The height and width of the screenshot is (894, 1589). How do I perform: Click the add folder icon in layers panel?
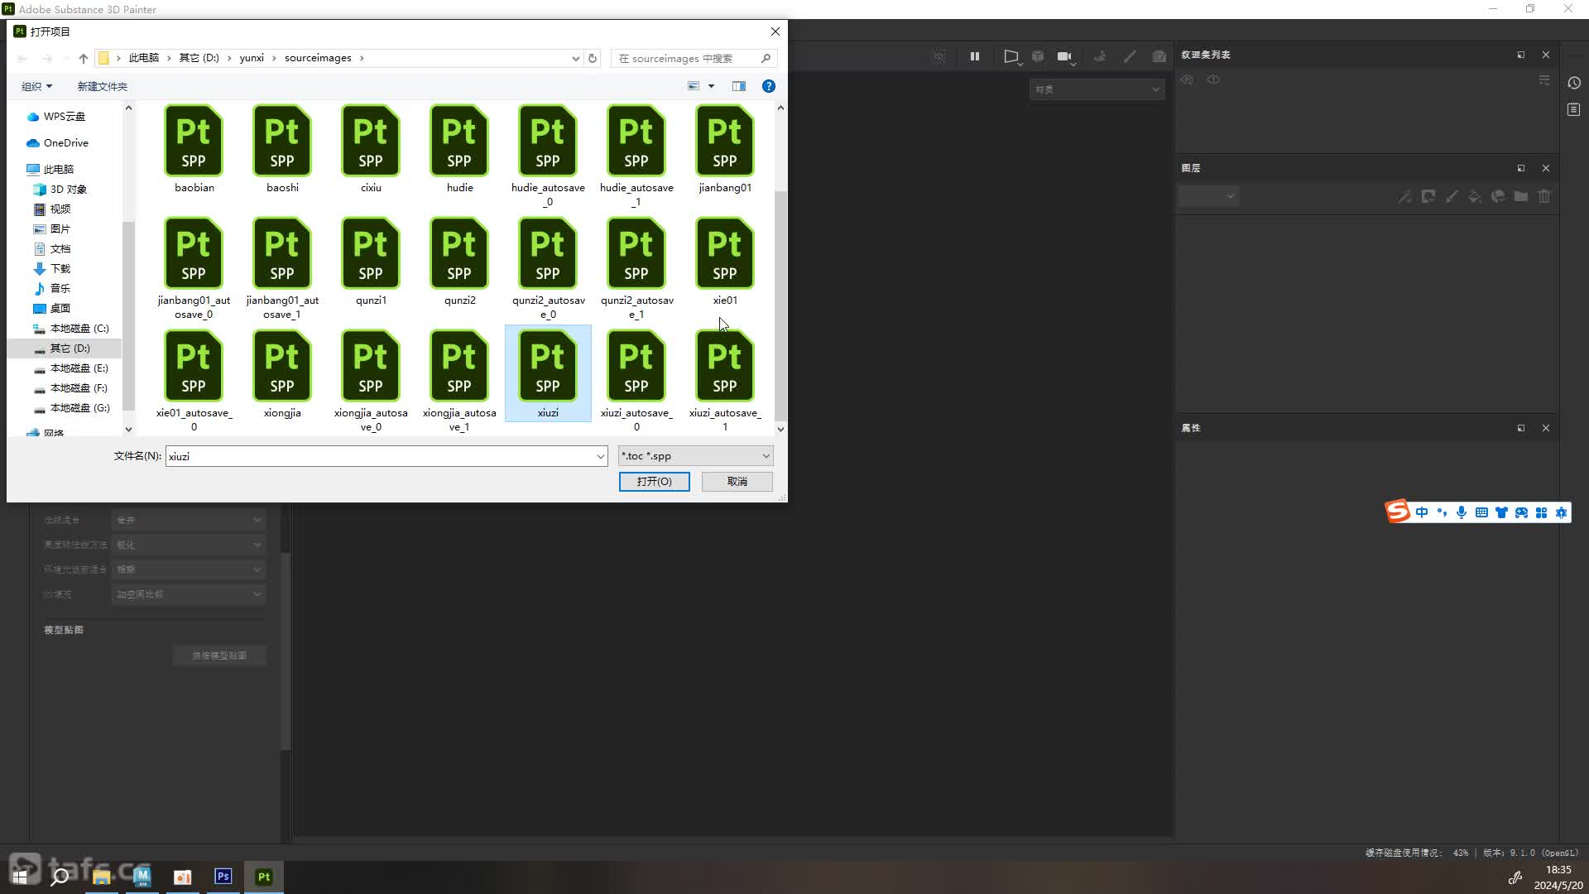click(1521, 196)
